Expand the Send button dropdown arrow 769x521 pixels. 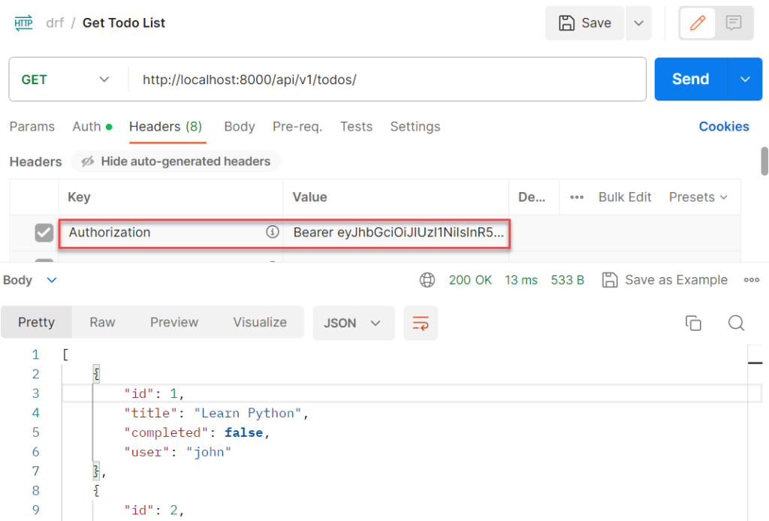tap(745, 80)
